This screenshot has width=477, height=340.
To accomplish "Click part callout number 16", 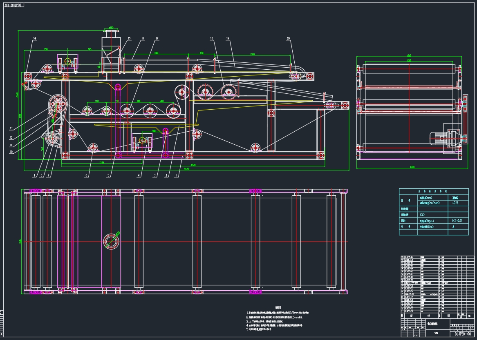I will [143, 38].
